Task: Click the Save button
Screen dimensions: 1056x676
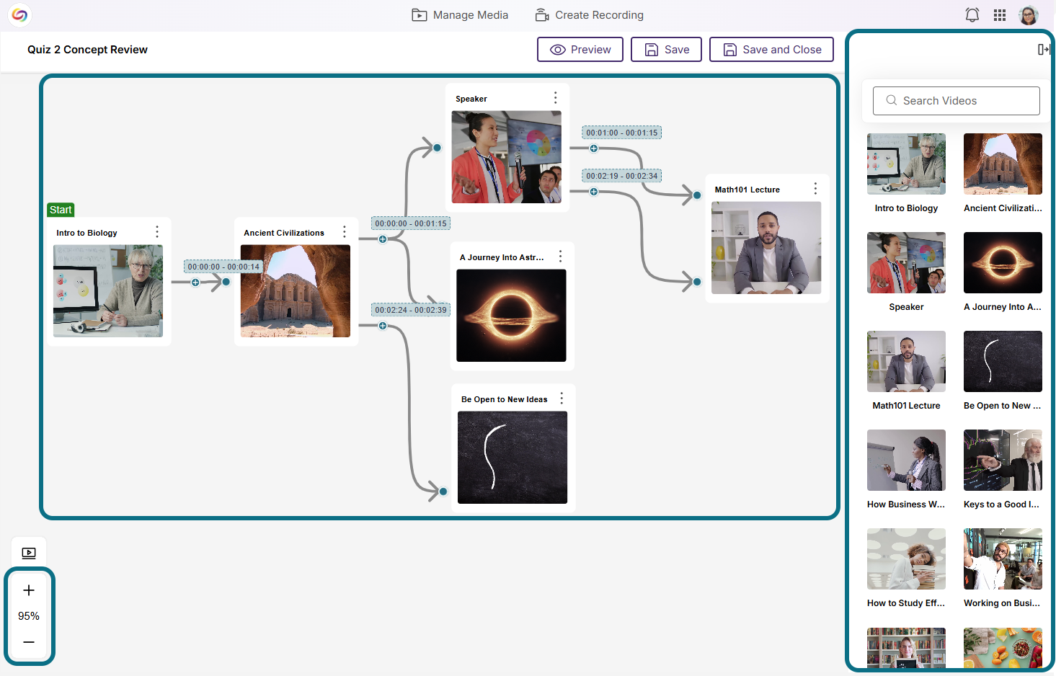Action: click(666, 50)
